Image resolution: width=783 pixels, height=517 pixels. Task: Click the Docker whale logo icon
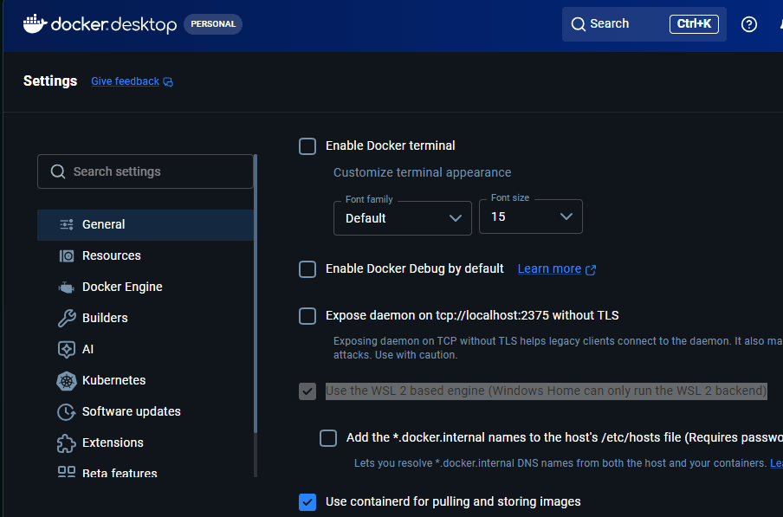click(35, 23)
